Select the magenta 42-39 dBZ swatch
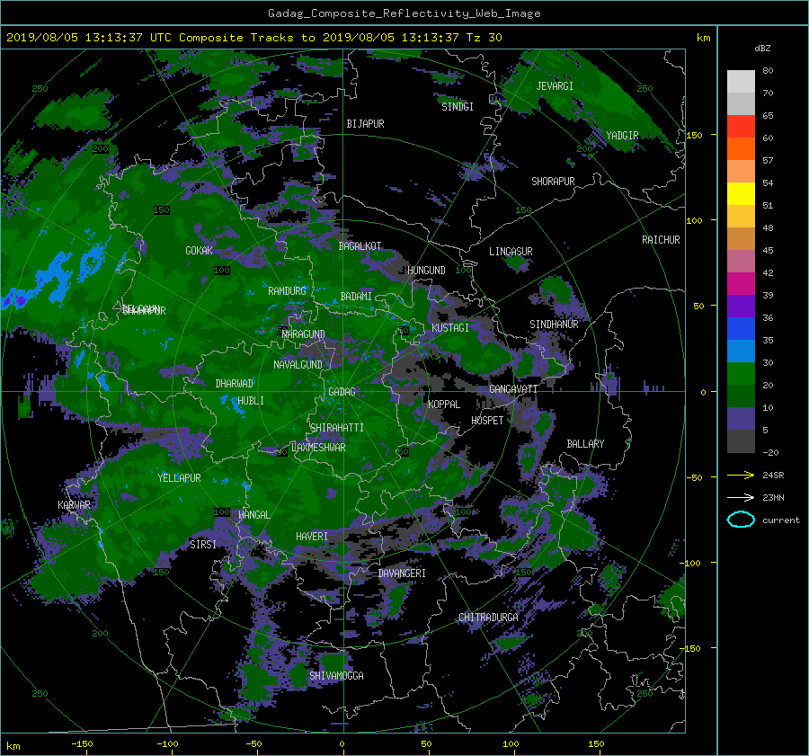Viewport: 809px width, 756px height. (x=741, y=283)
